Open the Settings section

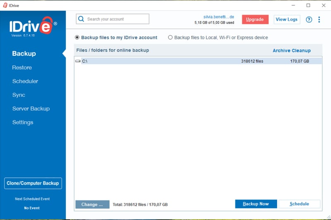23,122
